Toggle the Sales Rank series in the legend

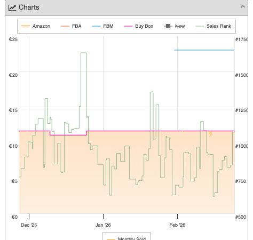pos(213,26)
